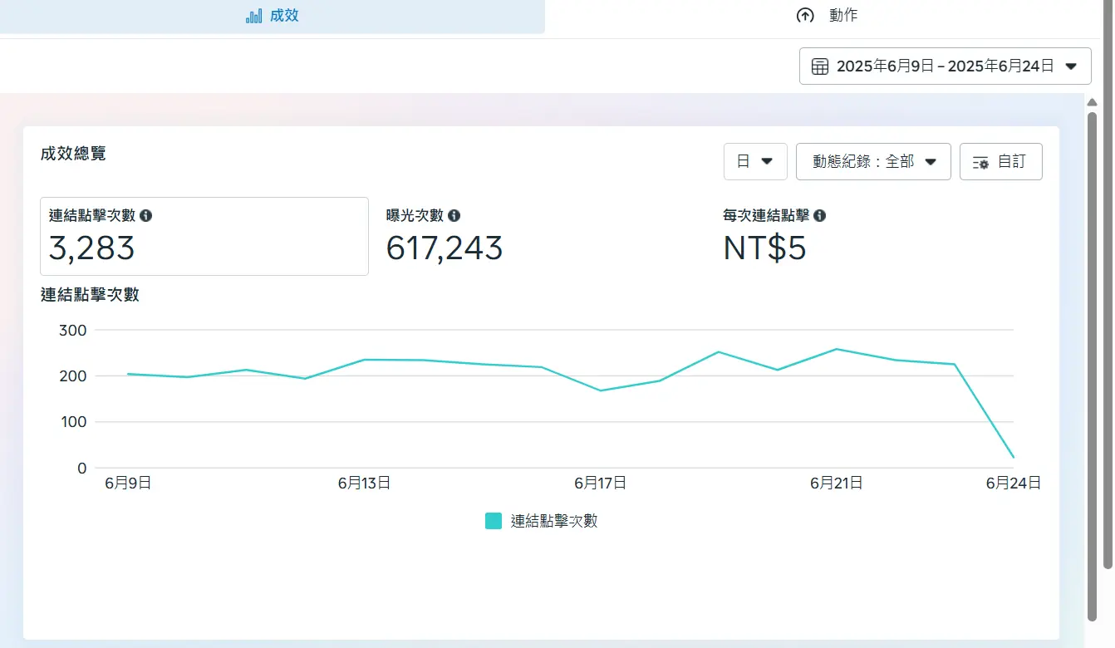Expand the 動態紀錄：全部 dropdown
1115x648 pixels.
point(873,161)
